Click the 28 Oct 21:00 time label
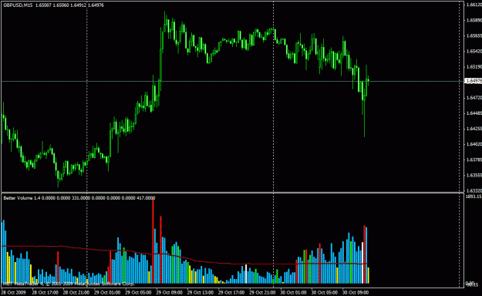Screen dimensions: 482x296 click(x=76, y=292)
